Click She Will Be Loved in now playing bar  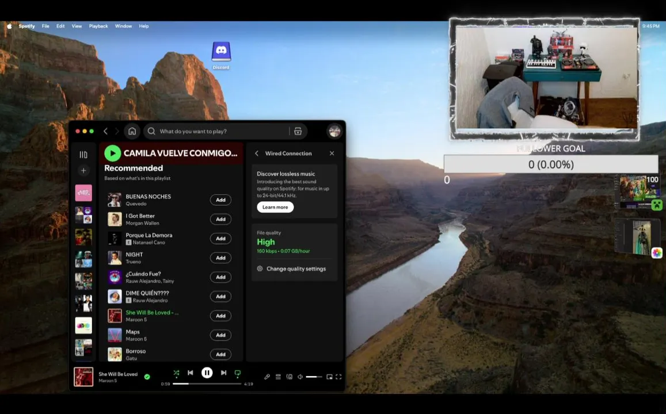click(118, 374)
